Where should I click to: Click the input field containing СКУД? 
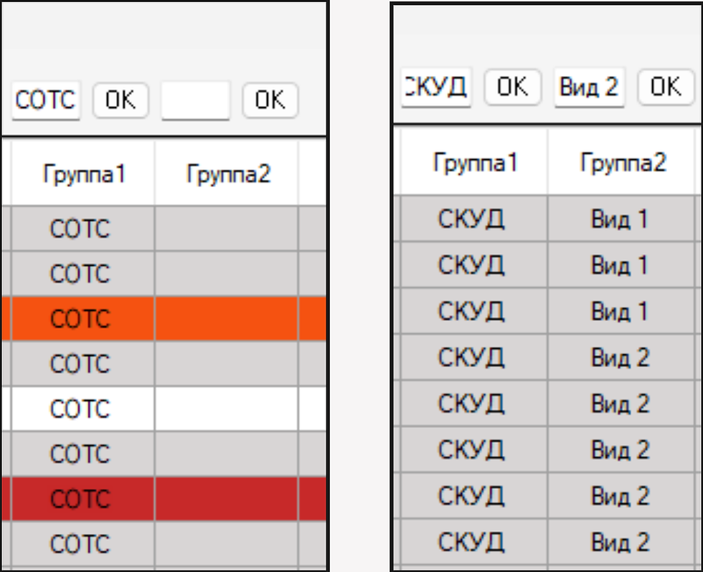coord(436,87)
